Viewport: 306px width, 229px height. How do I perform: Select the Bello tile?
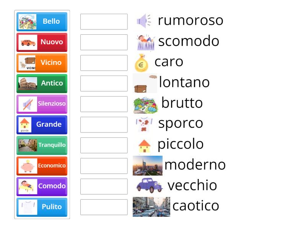click(x=42, y=22)
